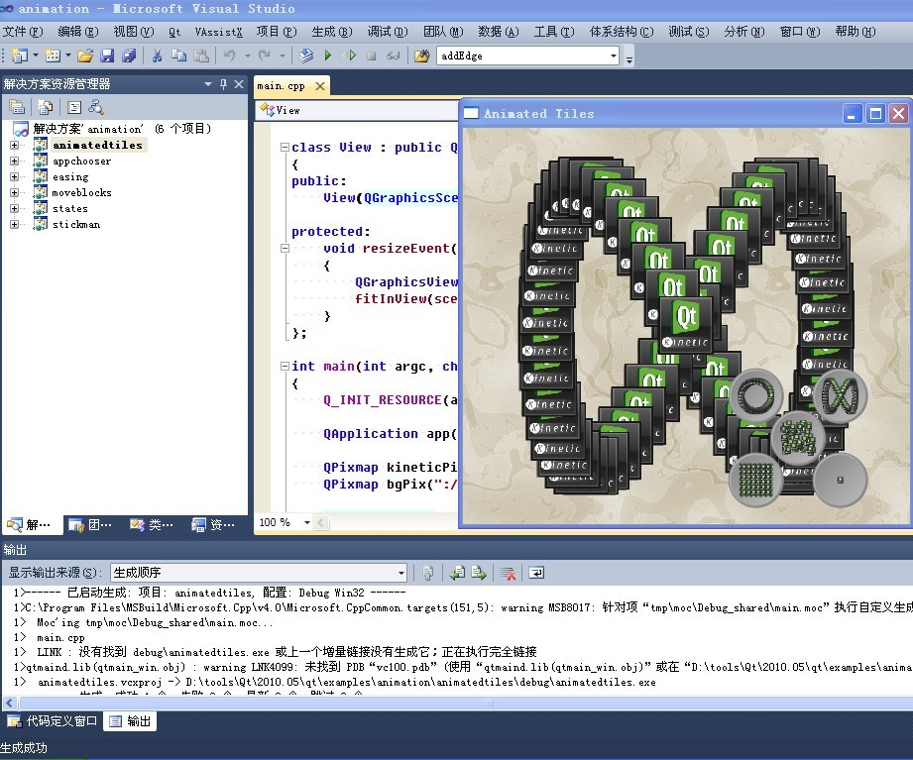Collapse the int main function block
This screenshot has height=760, width=913.
click(x=285, y=366)
